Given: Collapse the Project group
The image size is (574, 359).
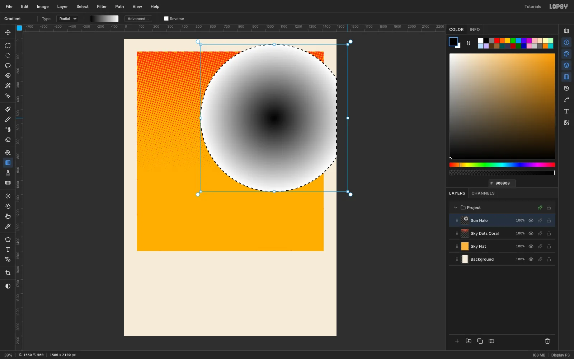Looking at the screenshot, I should pyautogui.click(x=456, y=208).
